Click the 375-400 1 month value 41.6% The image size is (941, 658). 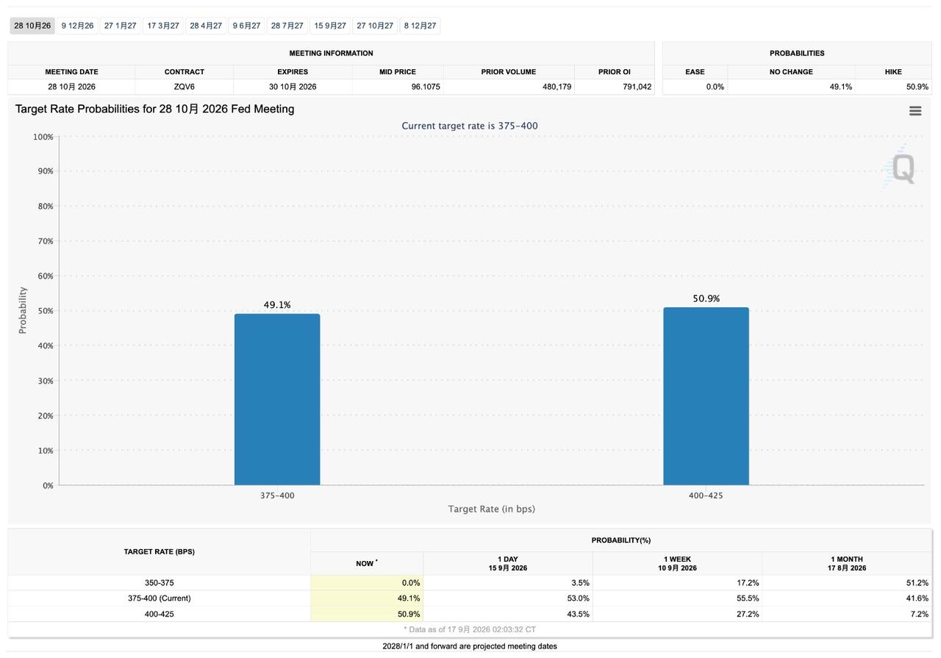pyautogui.click(x=847, y=598)
